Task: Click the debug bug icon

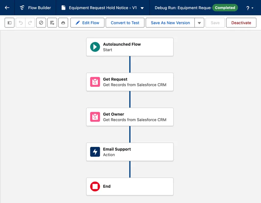Action: pyautogui.click(x=63, y=23)
